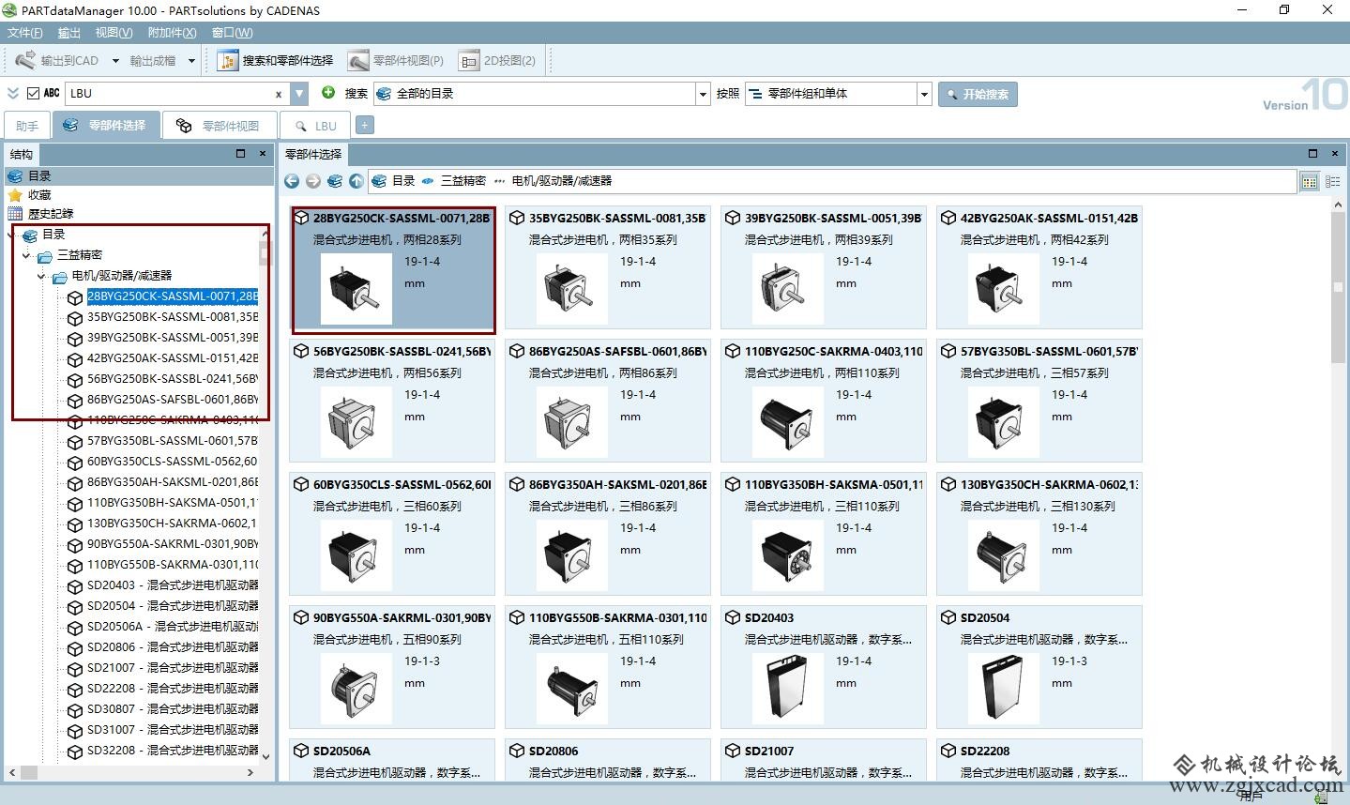Open the SD20403 driver thumbnail

click(788, 689)
